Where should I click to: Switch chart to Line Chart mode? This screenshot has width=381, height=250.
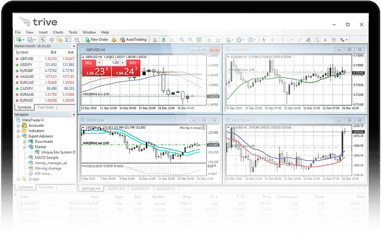pos(172,40)
